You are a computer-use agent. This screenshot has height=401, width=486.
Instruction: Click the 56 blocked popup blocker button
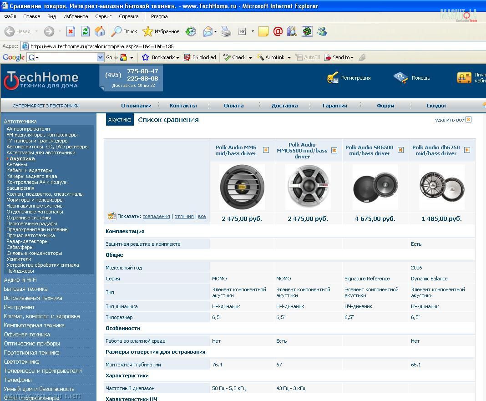click(x=200, y=57)
